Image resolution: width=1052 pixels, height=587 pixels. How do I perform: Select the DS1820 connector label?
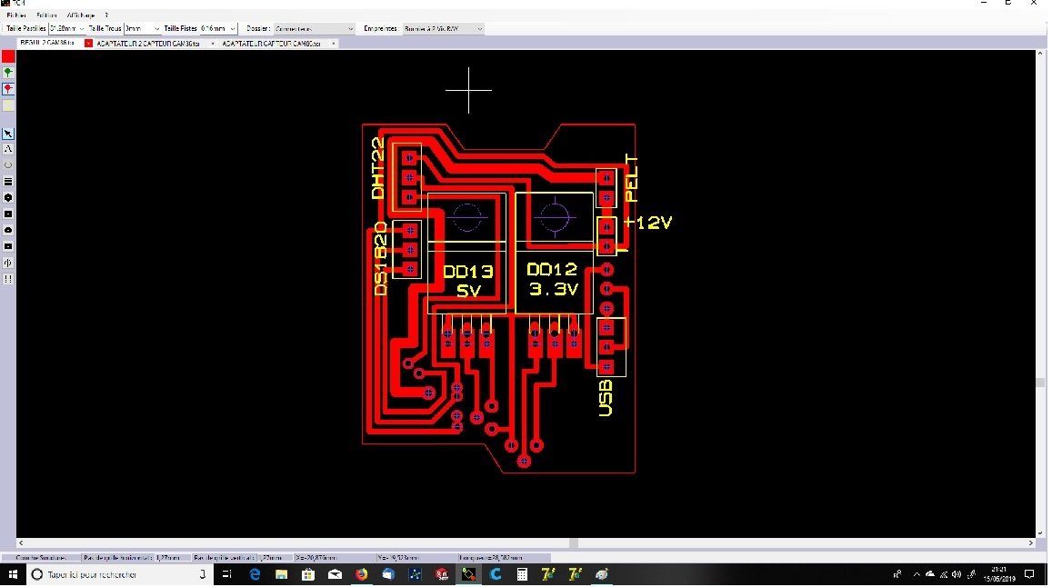point(380,259)
